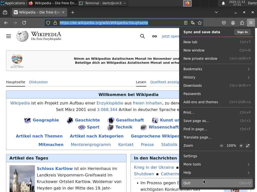Go back using the browser back arrow
The height and width of the screenshot is (192, 257).
[x=6, y=23]
